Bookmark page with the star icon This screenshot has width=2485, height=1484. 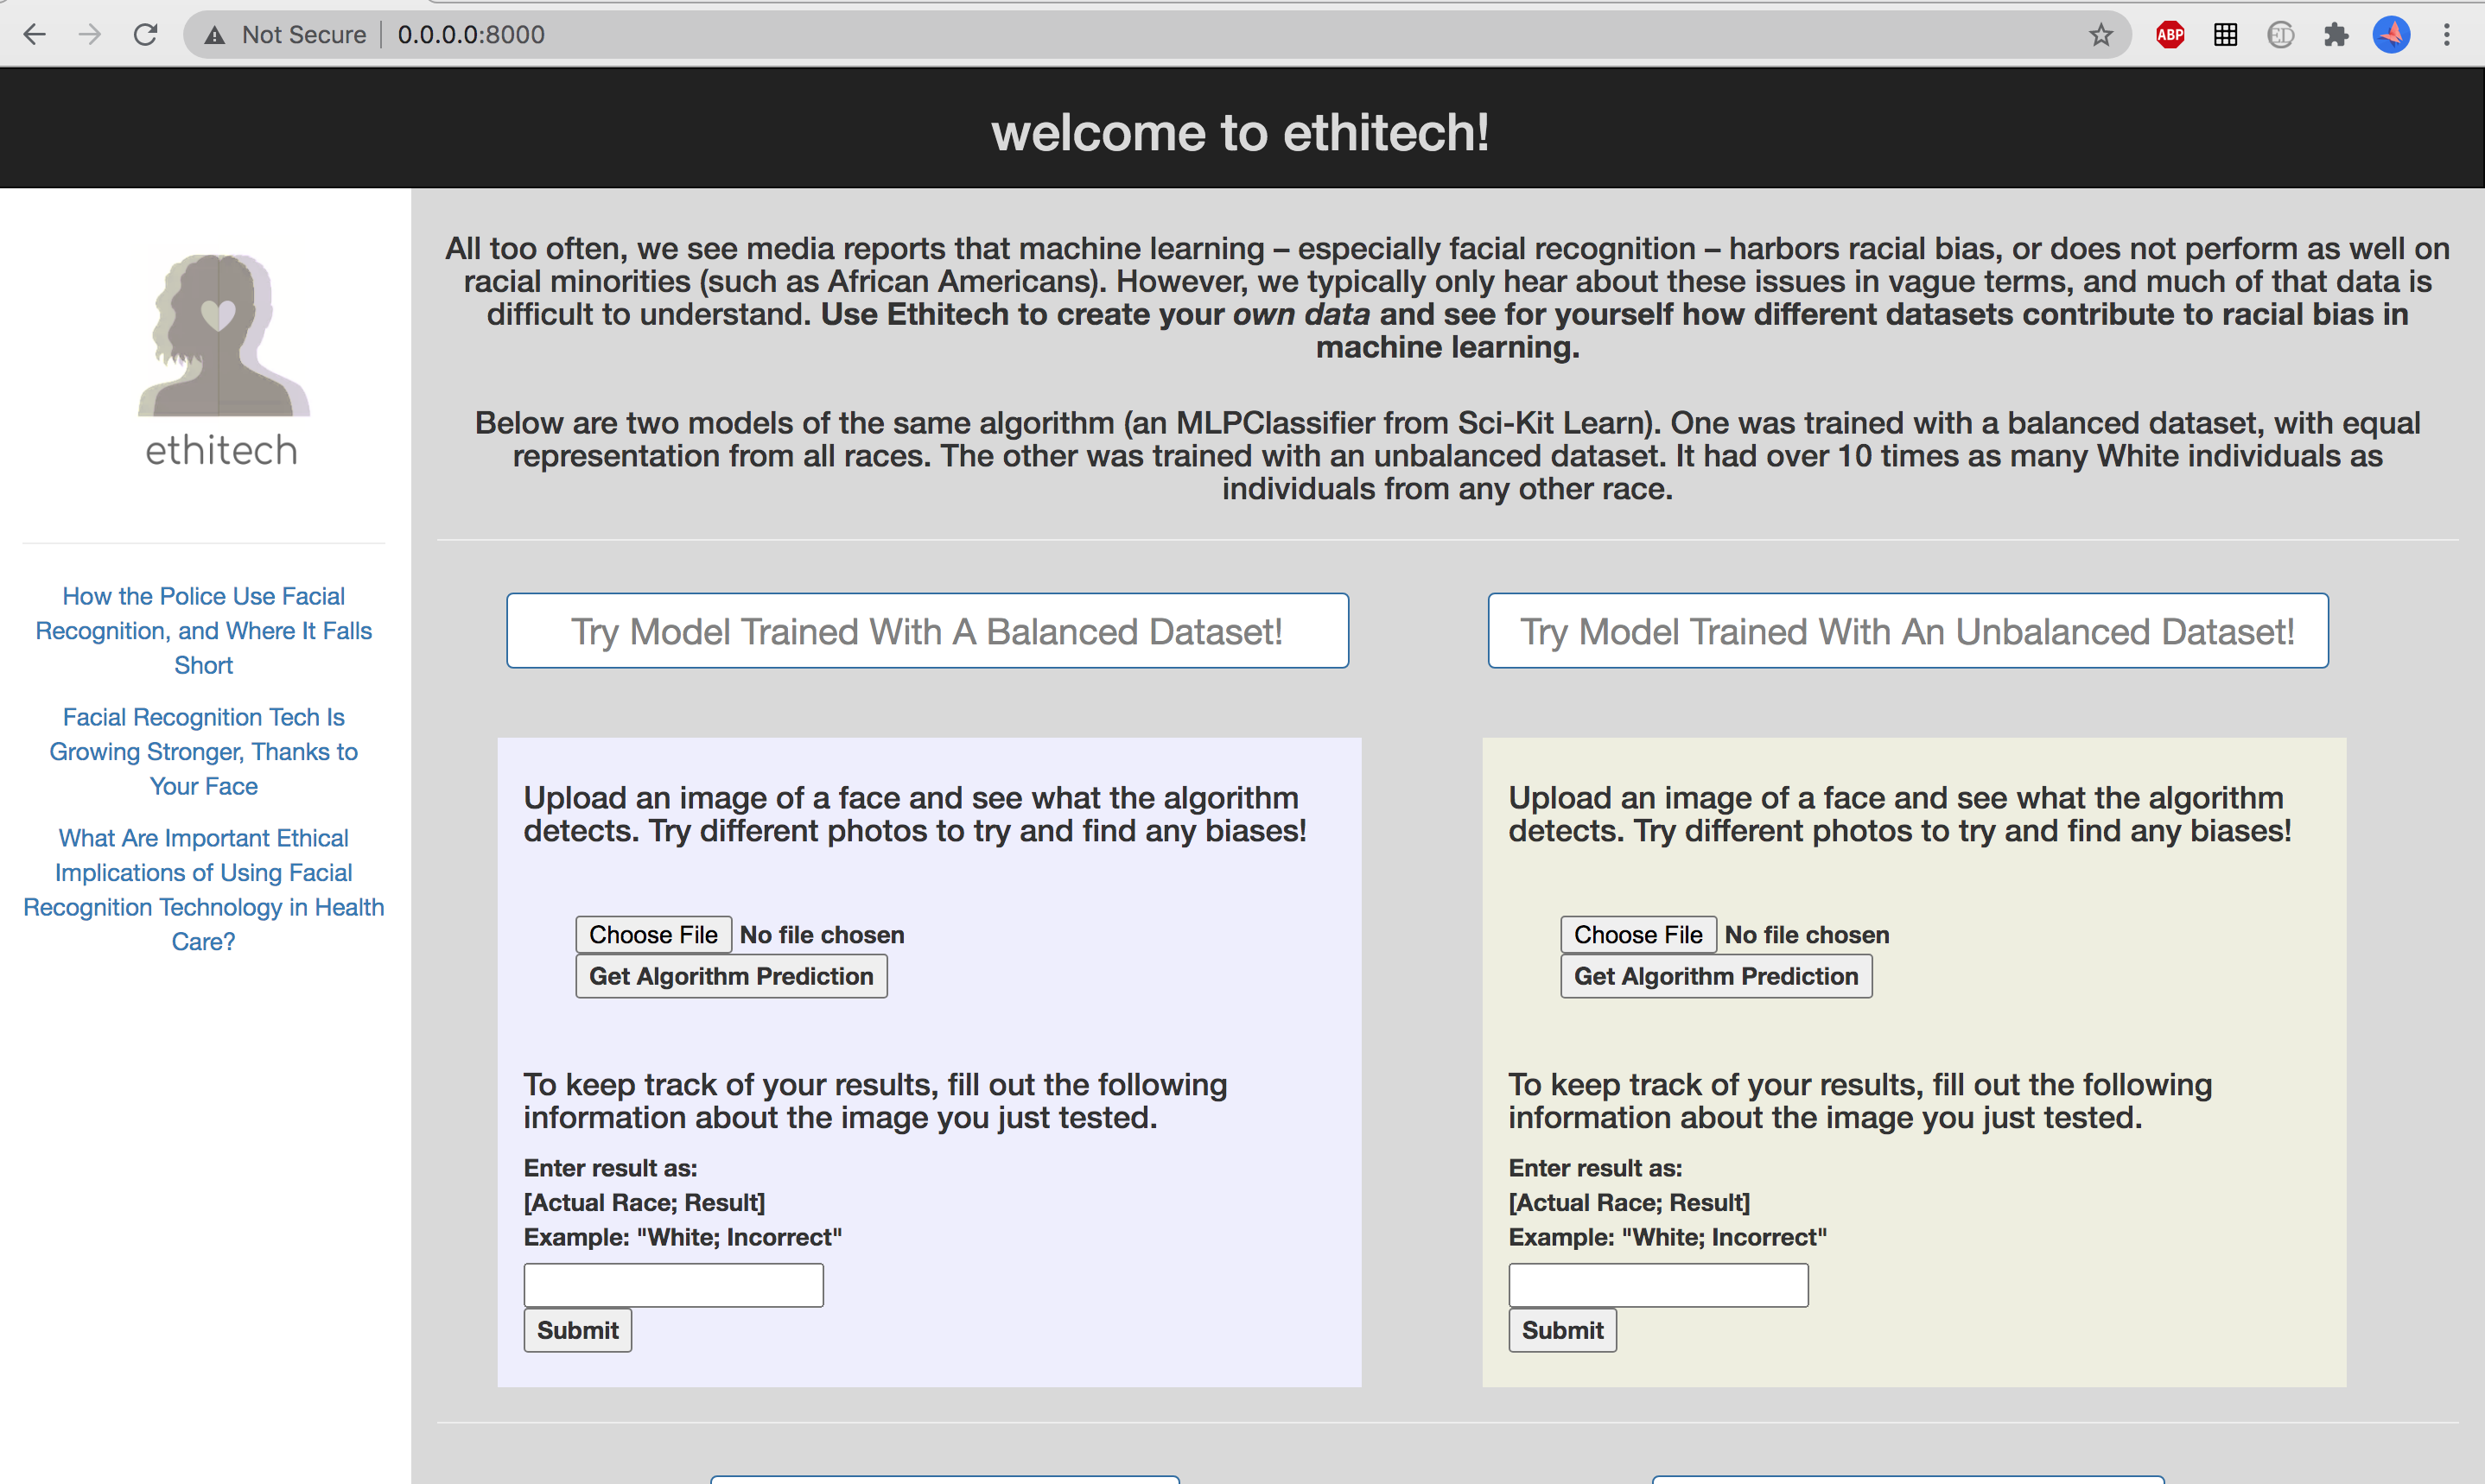(x=2100, y=35)
